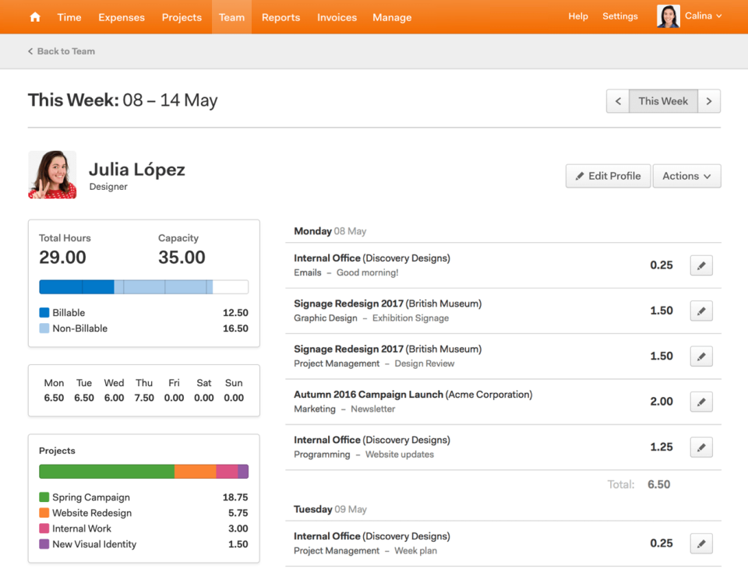Edit the Programming Website updates entry

700,447
